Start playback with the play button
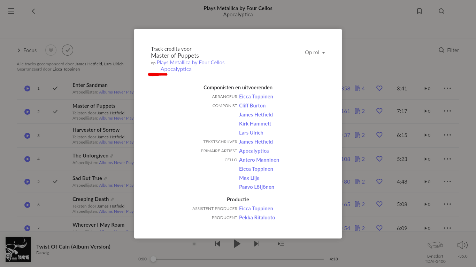The image size is (476, 267). [237, 244]
